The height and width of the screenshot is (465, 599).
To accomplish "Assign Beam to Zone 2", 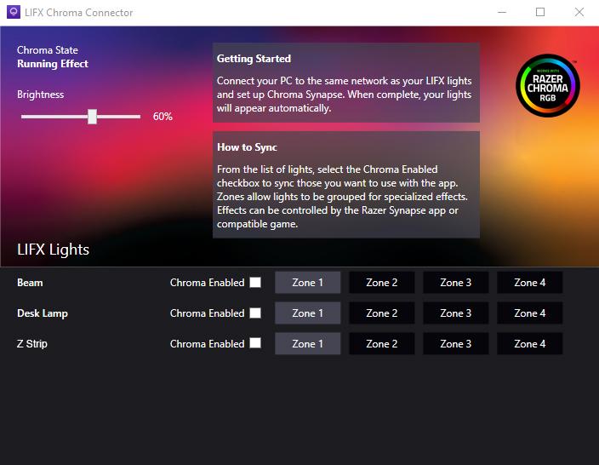I will (382, 283).
